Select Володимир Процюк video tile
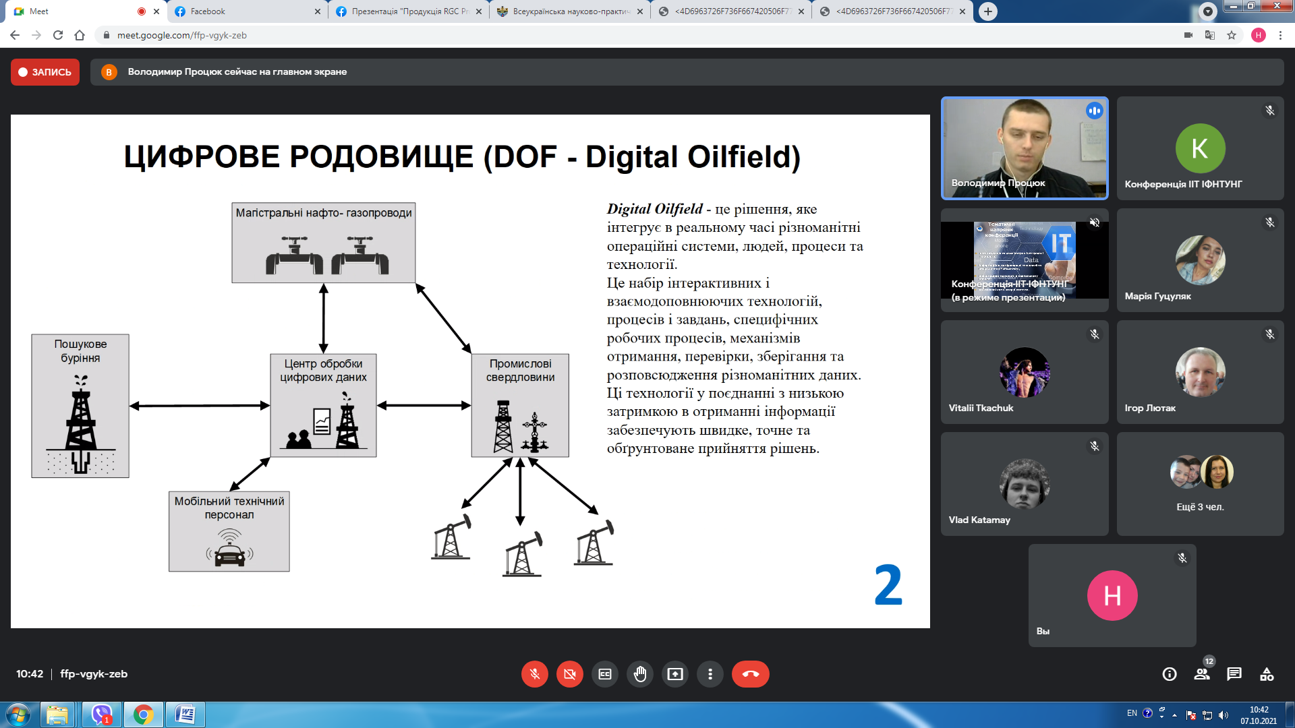 pos(1024,148)
